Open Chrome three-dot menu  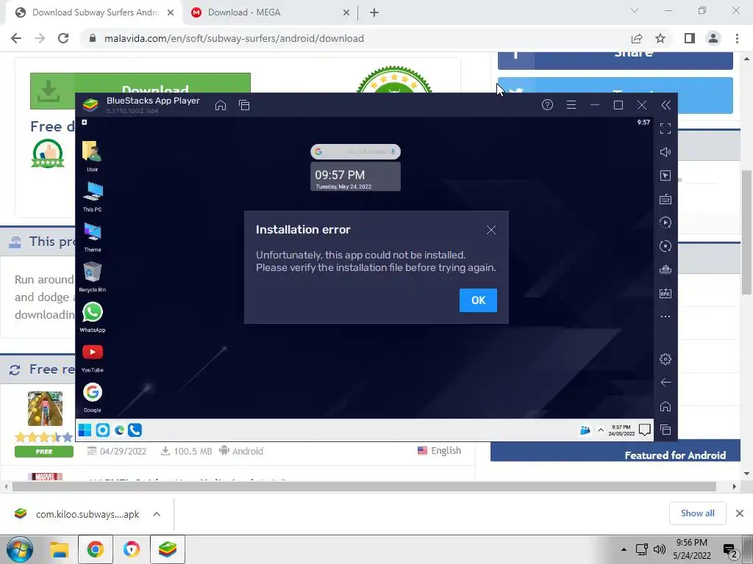737,38
